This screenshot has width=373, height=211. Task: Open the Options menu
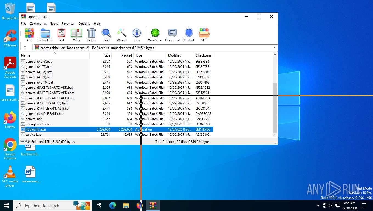click(x=84, y=24)
